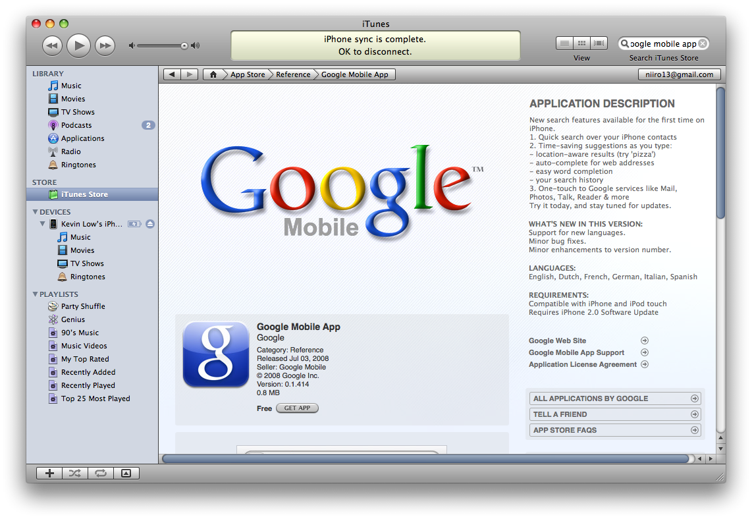The image size is (752, 519).
Task: Open Radio in the library
Action: point(92,151)
